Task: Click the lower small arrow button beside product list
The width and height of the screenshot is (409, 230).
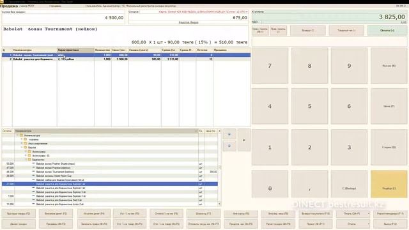Action: click(229, 146)
